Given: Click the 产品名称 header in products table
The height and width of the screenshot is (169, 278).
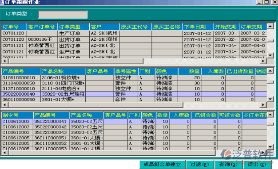Looking at the screenshot, I should 63,71.
